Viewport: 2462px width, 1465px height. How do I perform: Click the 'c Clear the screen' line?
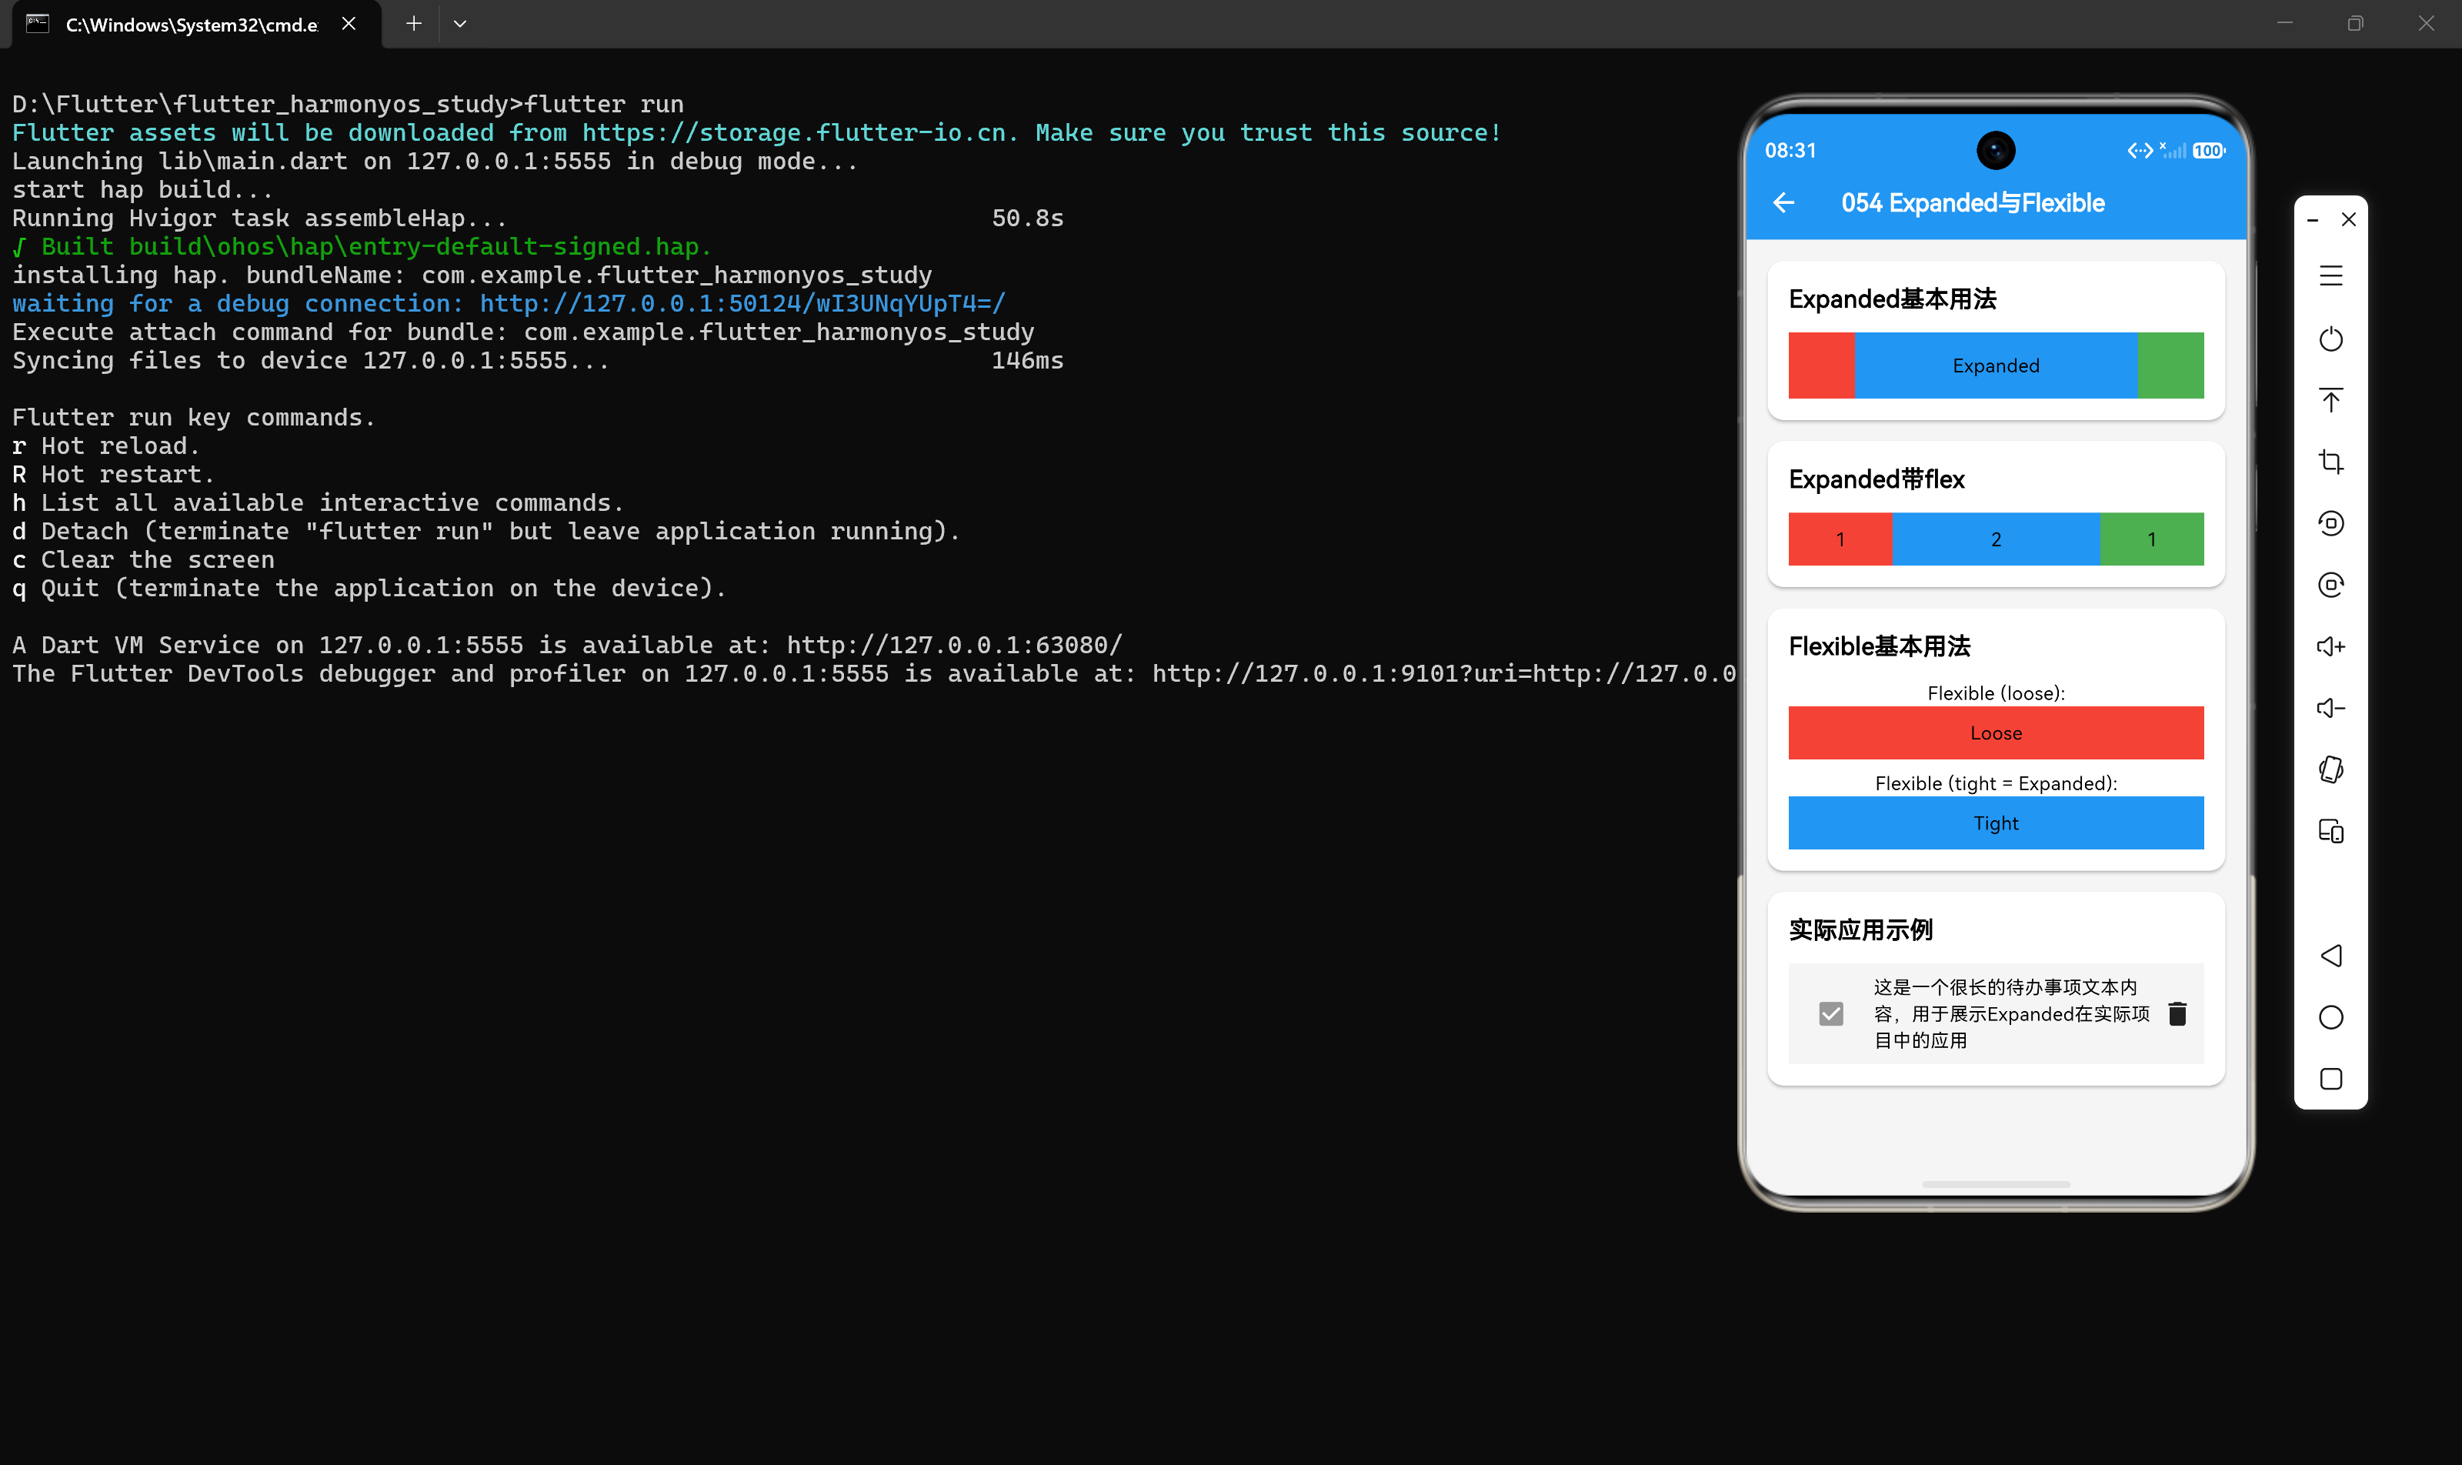[143, 559]
